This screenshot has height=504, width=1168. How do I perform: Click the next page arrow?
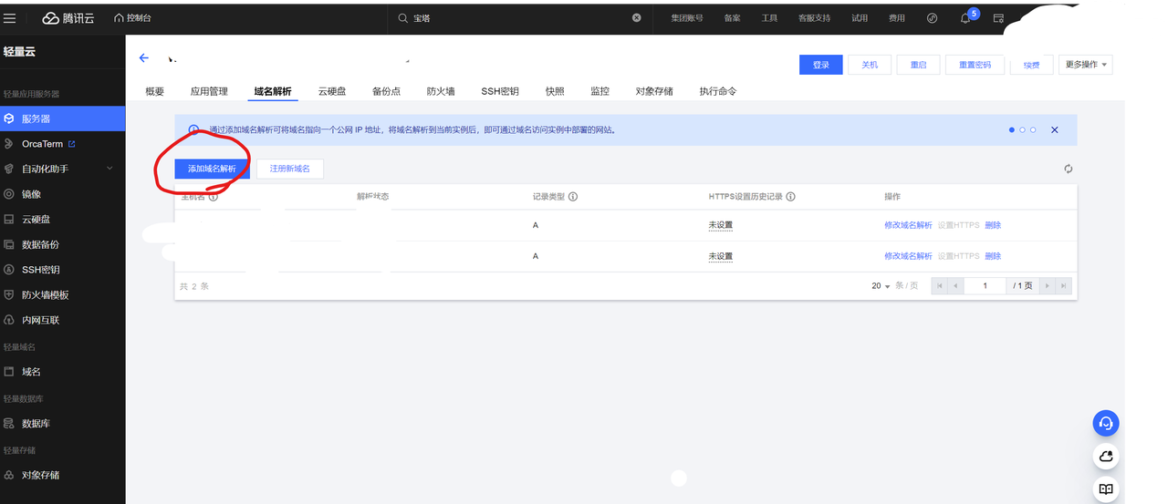click(x=1048, y=286)
